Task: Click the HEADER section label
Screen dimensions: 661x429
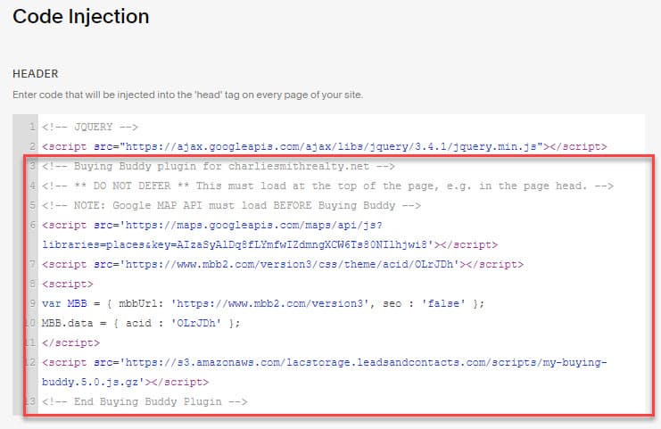Action: [x=36, y=74]
